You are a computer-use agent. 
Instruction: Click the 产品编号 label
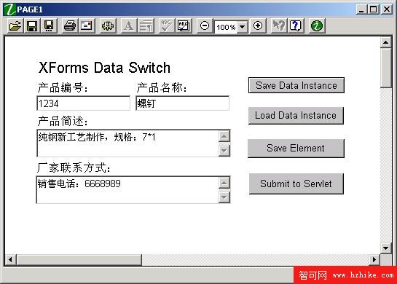click(x=63, y=87)
